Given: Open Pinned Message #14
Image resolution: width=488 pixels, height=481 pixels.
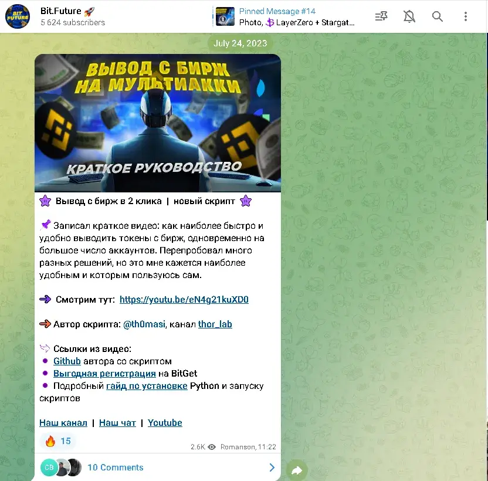Looking at the screenshot, I should click(284, 16).
